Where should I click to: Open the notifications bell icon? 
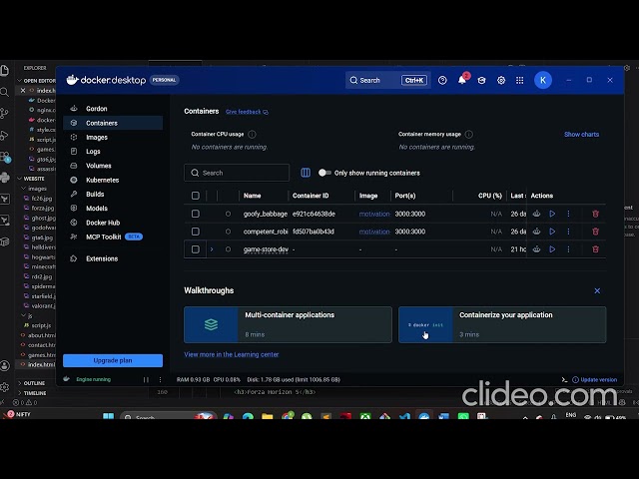click(462, 80)
